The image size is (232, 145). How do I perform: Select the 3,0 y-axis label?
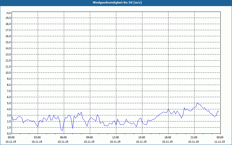click(9, 115)
